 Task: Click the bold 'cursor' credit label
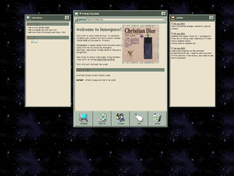80,80
